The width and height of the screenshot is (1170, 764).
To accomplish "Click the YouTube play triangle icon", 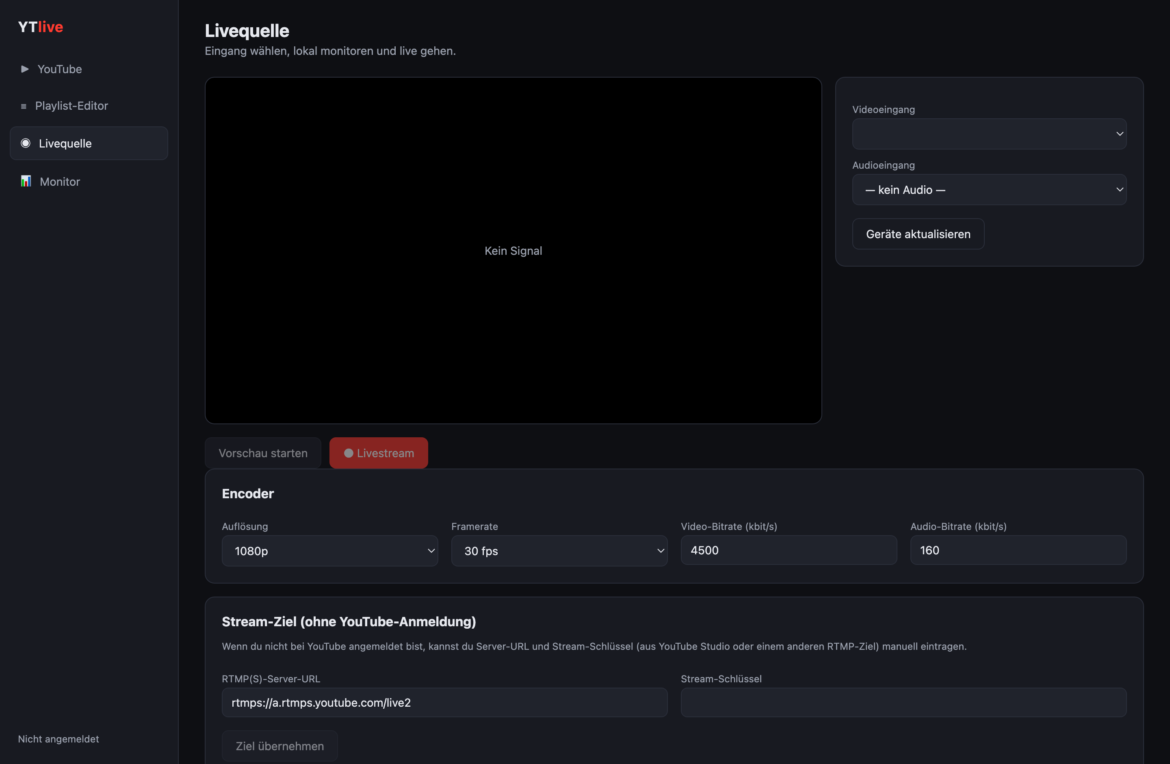I will (25, 69).
